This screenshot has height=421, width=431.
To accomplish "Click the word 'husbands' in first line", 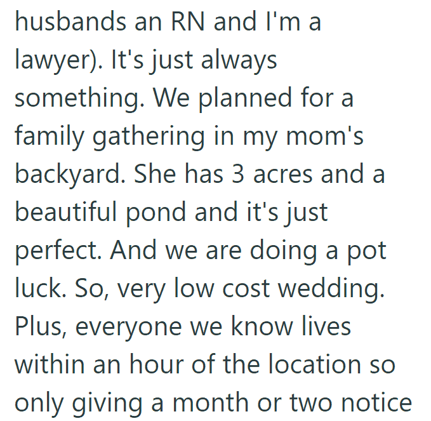I will click(x=71, y=22).
